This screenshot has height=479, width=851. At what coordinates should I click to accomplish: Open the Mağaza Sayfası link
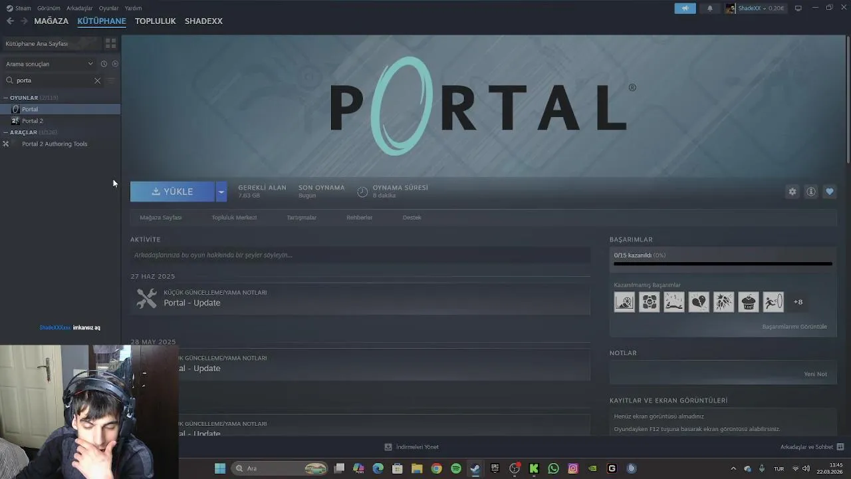pos(161,218)
